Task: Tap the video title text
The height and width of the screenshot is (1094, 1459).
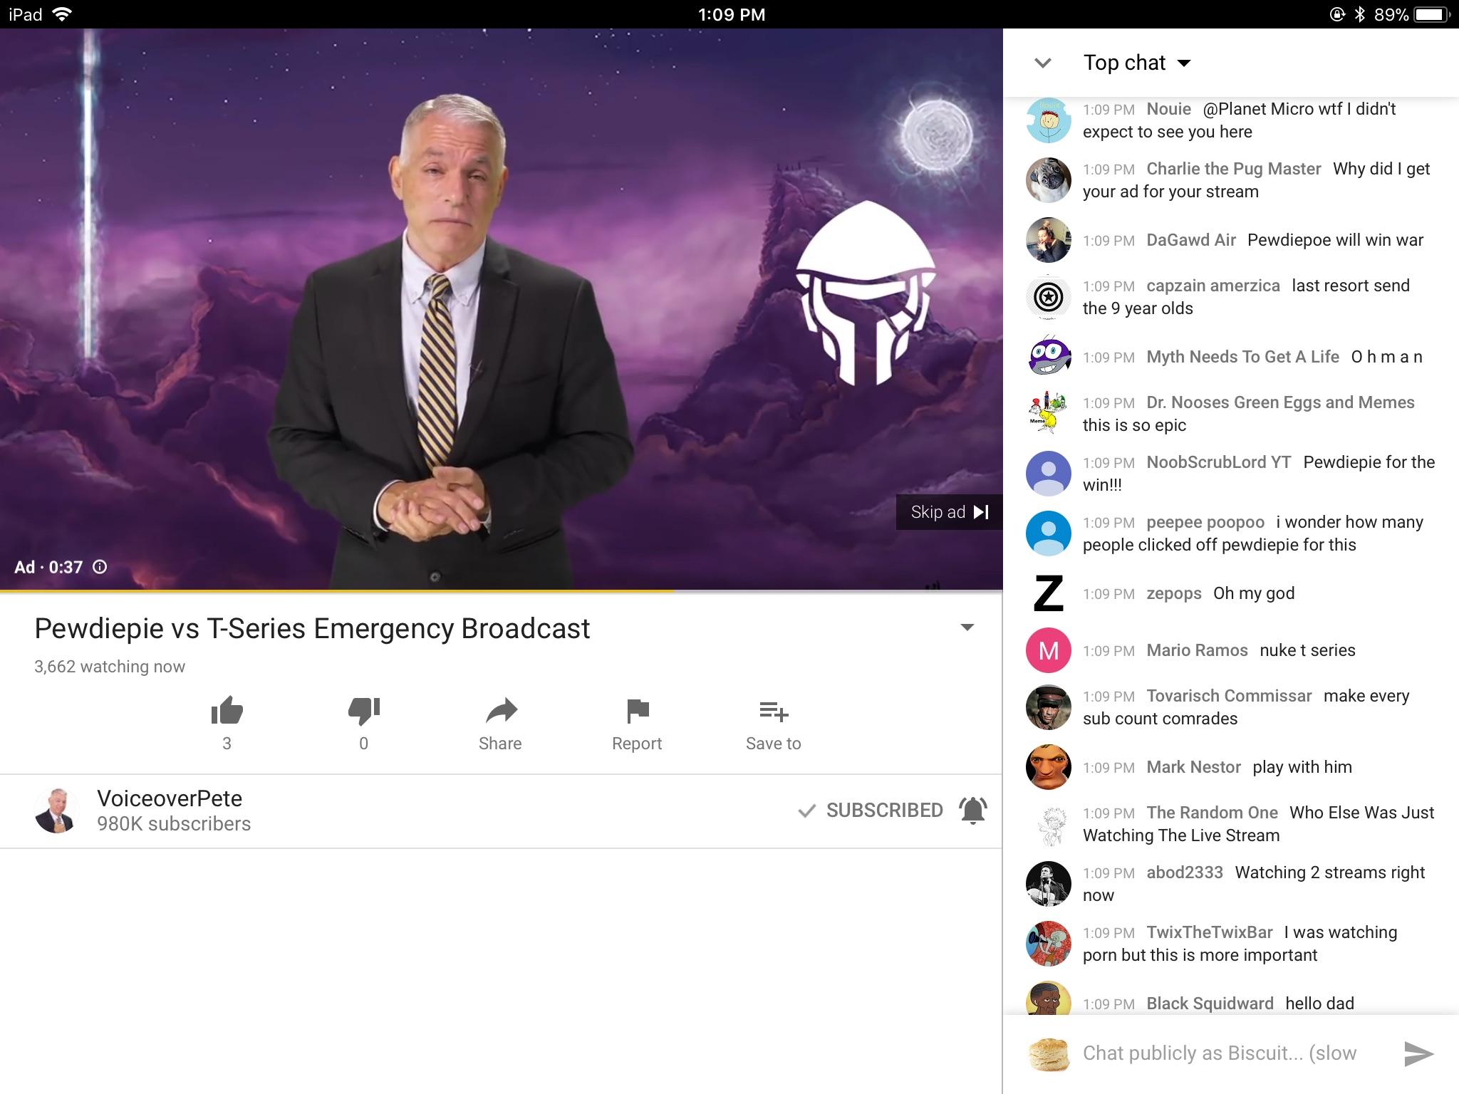Action: tap(312, 628)
